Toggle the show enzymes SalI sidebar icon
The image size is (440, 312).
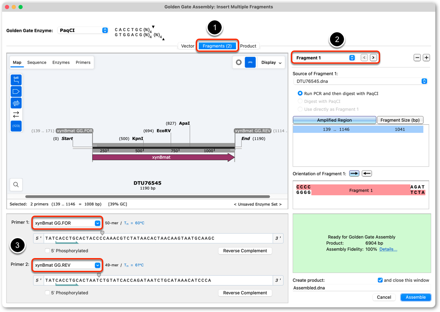click(16, 80)
